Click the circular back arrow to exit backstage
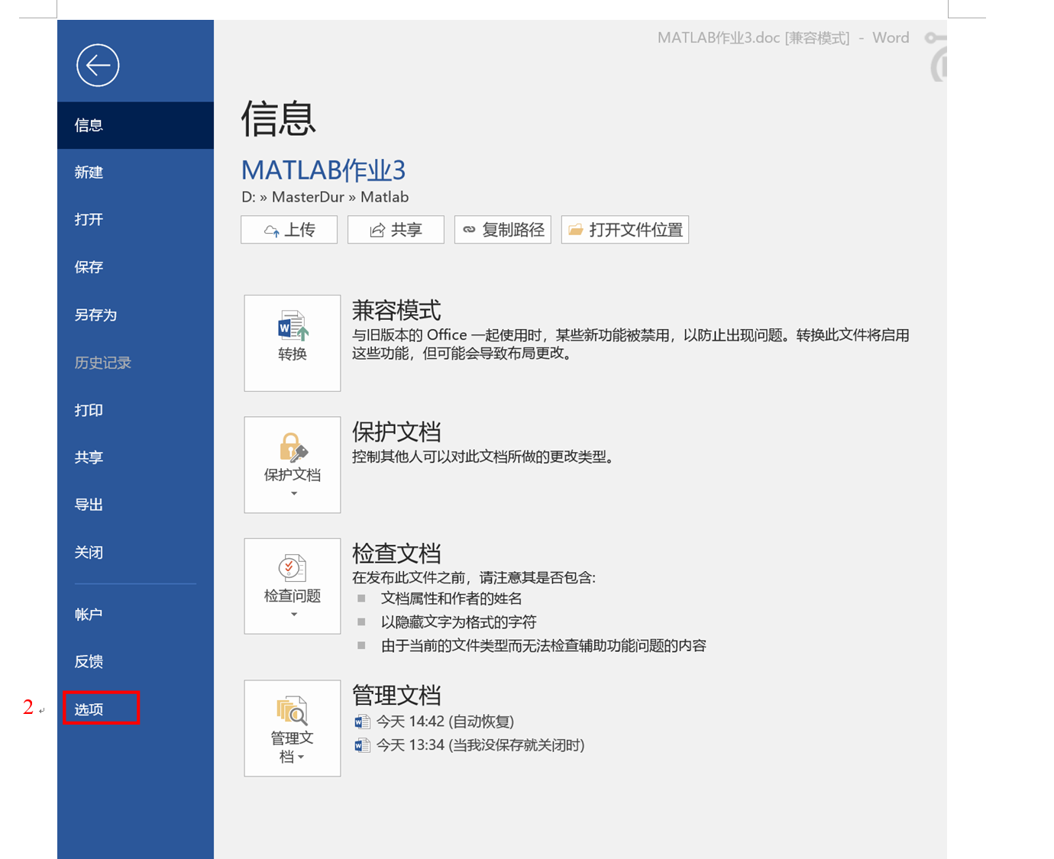Screen dimensions: 1054x859 click(x=97, y=66)
